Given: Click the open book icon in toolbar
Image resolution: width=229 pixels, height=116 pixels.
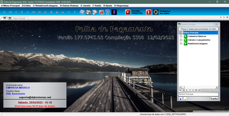Looking at the screenshot, I should (82, 12).
